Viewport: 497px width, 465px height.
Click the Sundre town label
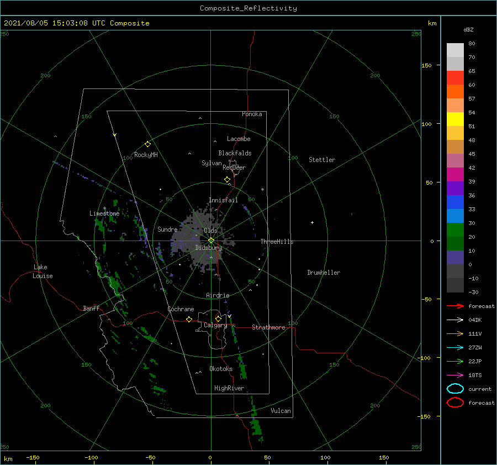pyautogui.click(x=167, y=229)
